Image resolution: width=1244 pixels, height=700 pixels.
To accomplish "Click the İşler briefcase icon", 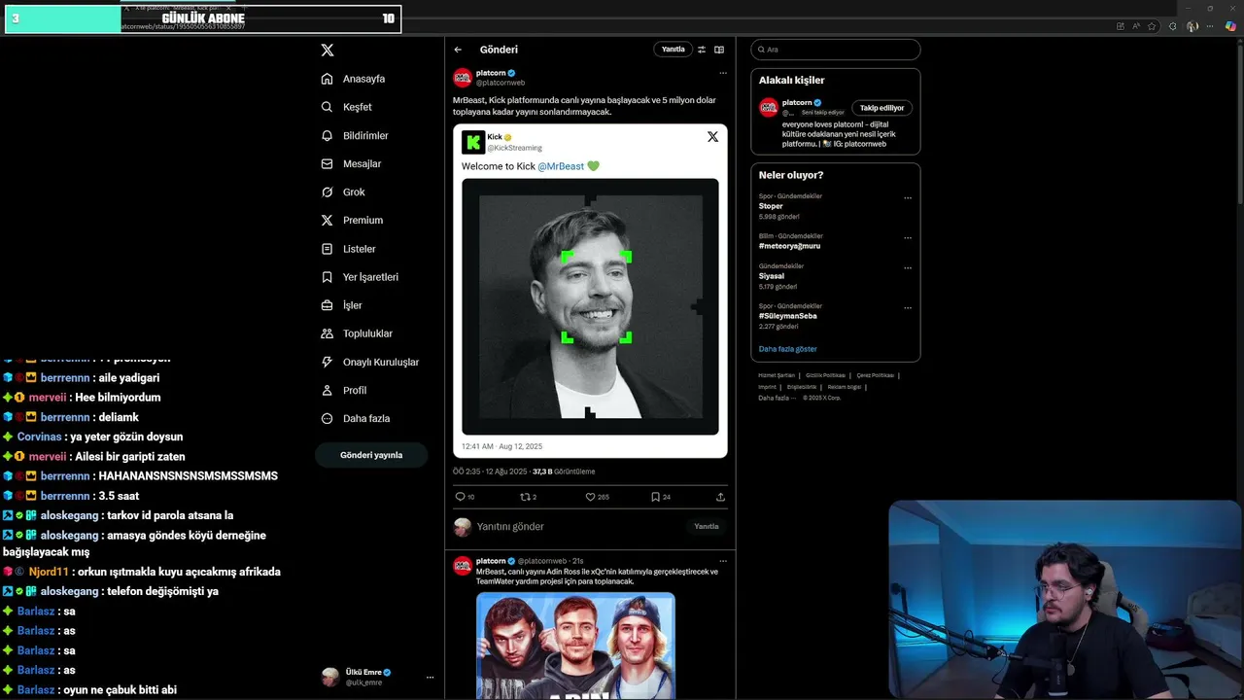I will [328, 305].
